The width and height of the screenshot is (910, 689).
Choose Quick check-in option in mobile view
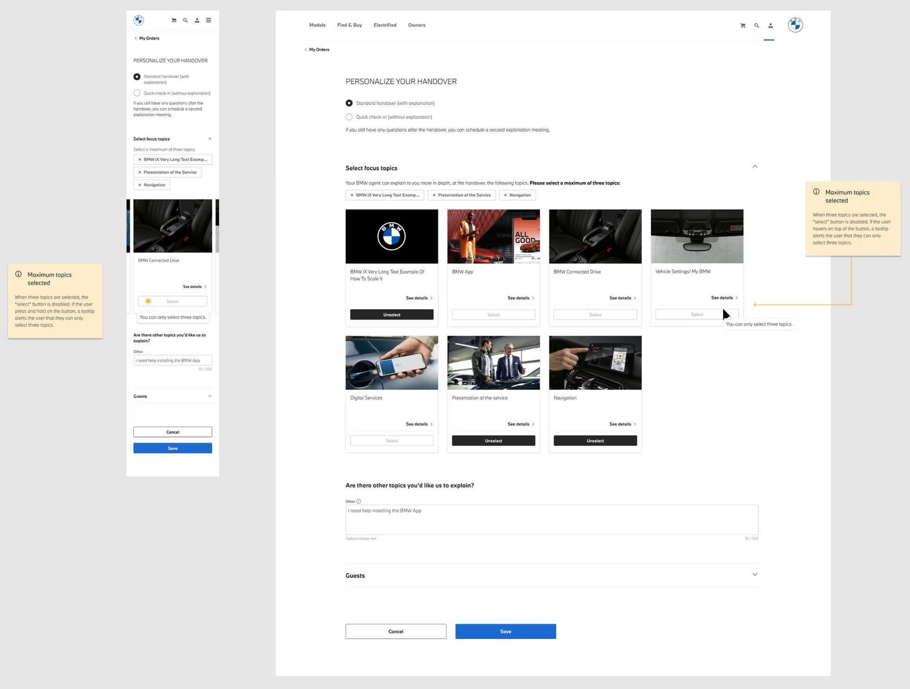tap(137, 93)
